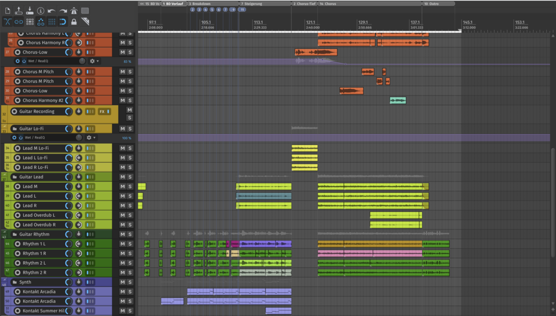Click the folder icon on Guitar Rhythm
The image size is (556, 316).
tap(14, 234)
